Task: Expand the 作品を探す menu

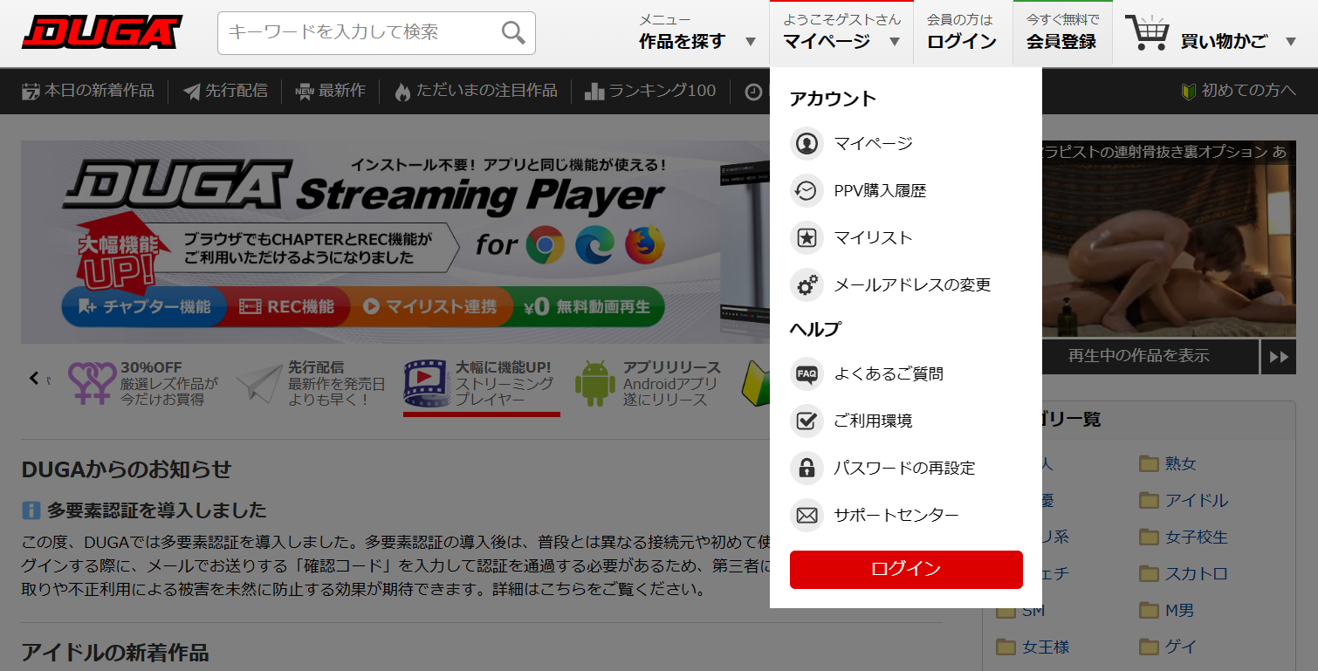Action: click(697, 33)
